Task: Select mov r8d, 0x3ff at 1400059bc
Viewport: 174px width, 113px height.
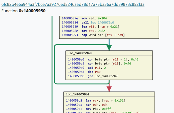Action: 89,109
